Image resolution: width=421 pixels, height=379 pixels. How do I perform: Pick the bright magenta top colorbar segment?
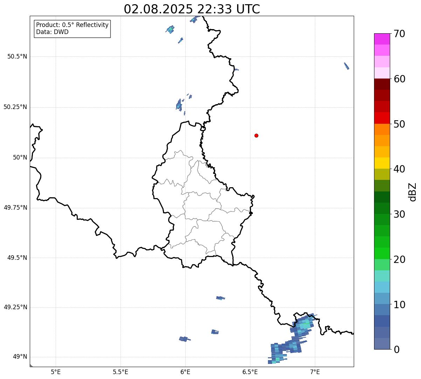point(382,39)
